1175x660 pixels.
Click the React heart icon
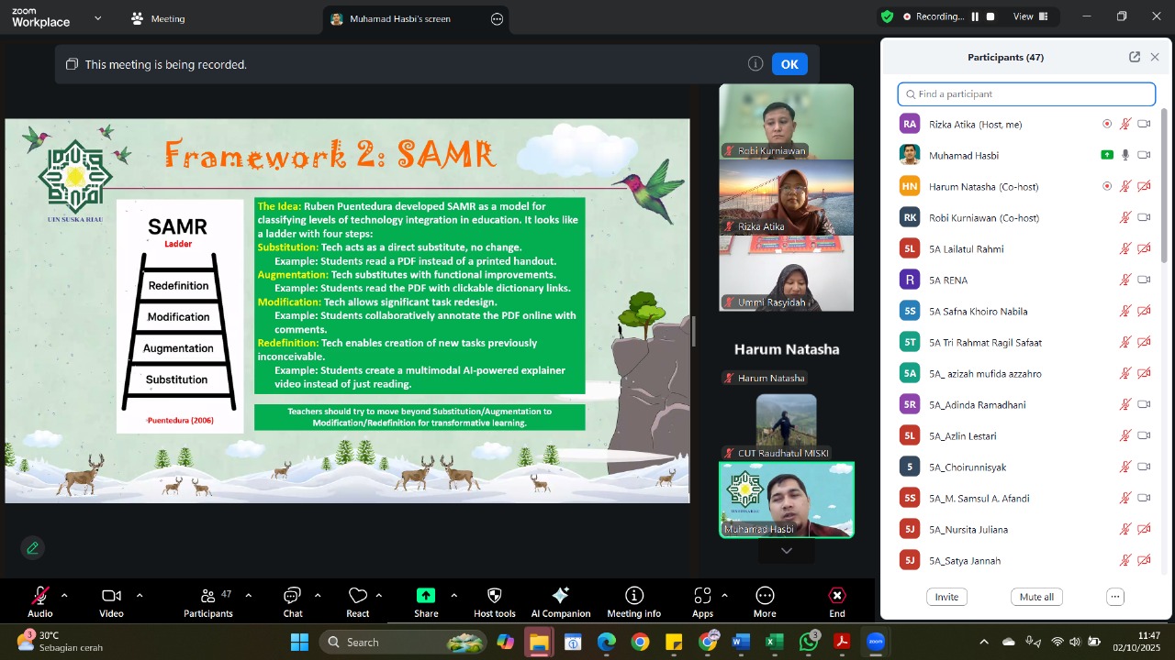[358, 602]
